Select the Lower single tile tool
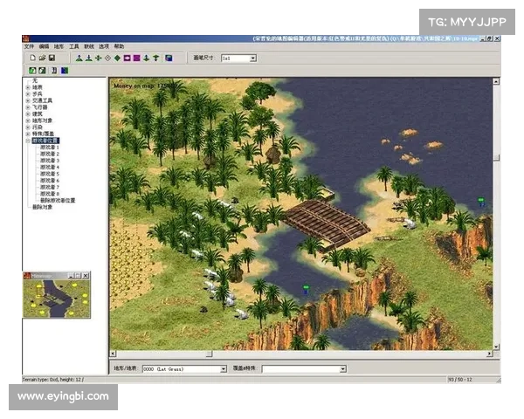524x419 pixels. click(x=155, y=58)
